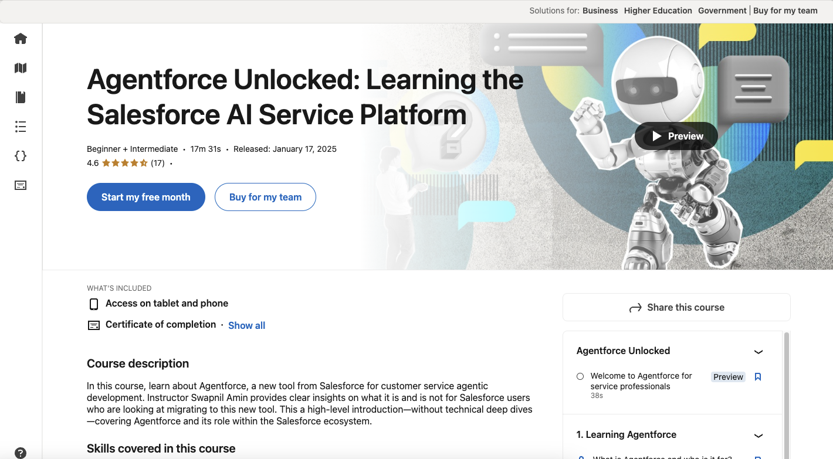This screenshot has height=459, width=833.
Task: Click the Certificate of completion icon
Action: coord(93,325)
